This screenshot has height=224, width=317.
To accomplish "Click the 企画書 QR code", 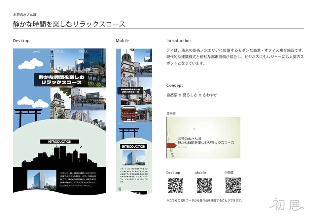I will 233,185.
